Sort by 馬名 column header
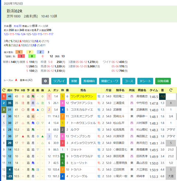Viewport: 177px width, 181px height. (83, 90)
